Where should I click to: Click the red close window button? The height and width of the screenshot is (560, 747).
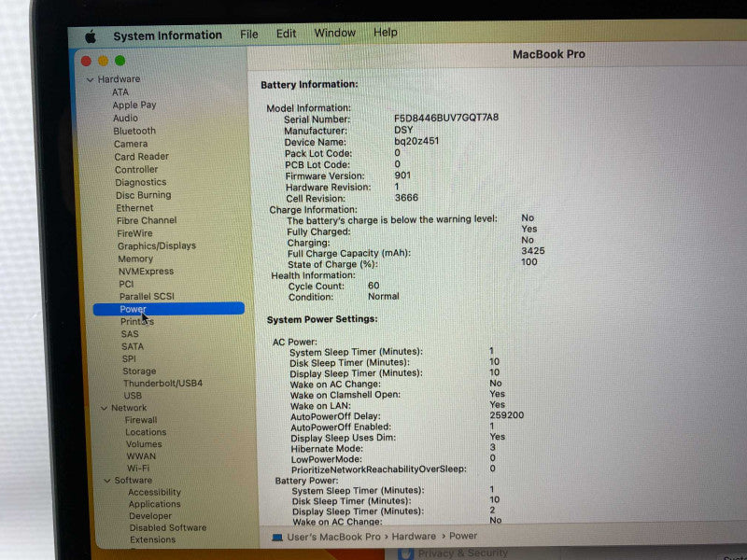tap(86, 61)
